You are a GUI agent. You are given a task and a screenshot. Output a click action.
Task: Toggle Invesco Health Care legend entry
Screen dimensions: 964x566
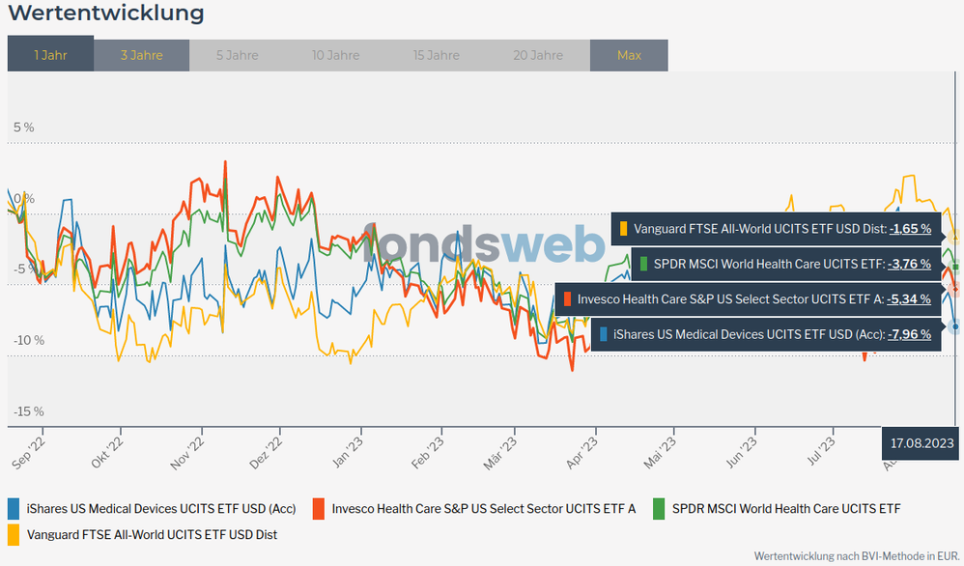[x=483, y=508]
